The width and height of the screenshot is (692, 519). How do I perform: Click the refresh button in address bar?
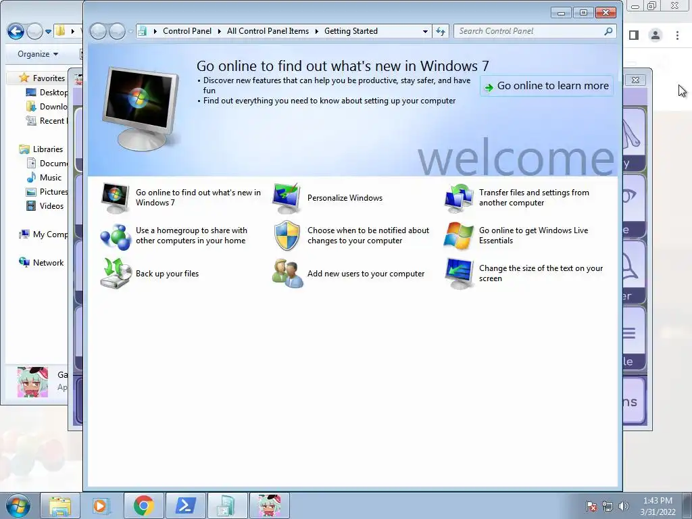pyautogui.click(x=441, y=31)
